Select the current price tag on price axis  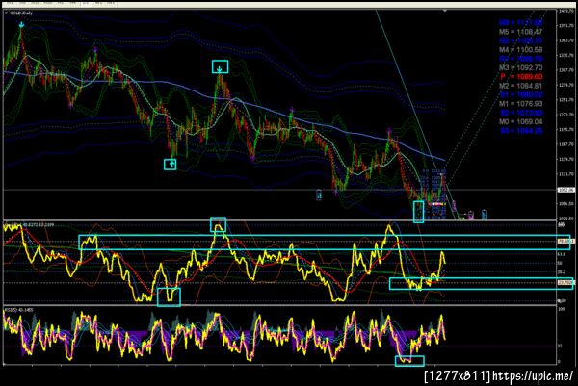[565, 190]
